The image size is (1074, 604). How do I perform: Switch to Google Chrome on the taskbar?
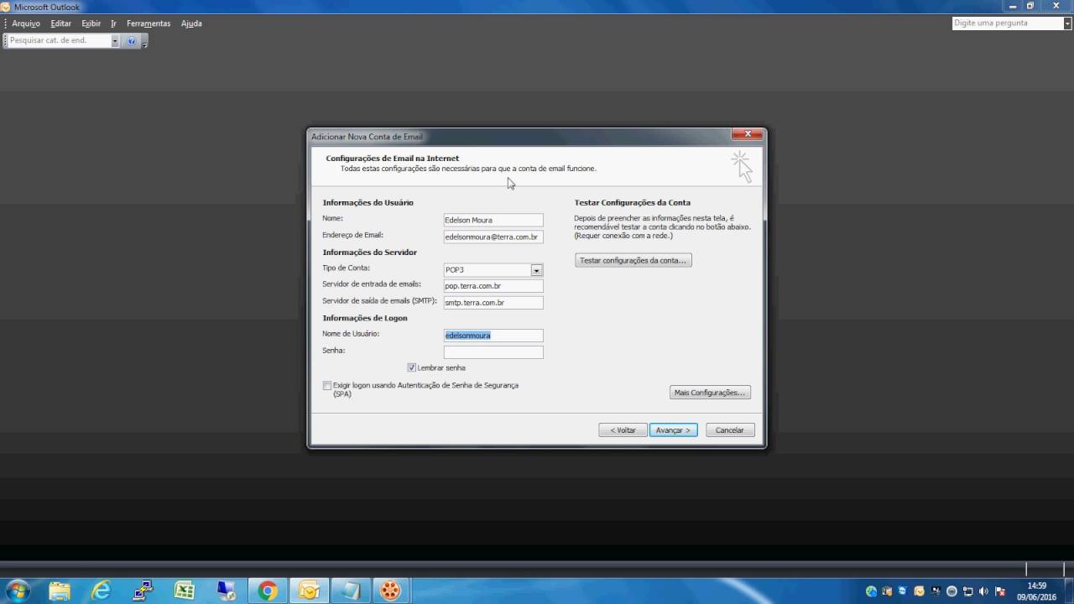(268, 591)
